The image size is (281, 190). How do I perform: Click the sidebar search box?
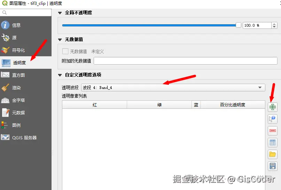pyautogui.click(x=26, y=13)
